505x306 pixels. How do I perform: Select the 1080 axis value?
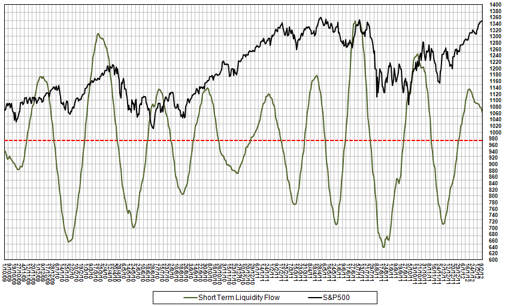[495, 107]
